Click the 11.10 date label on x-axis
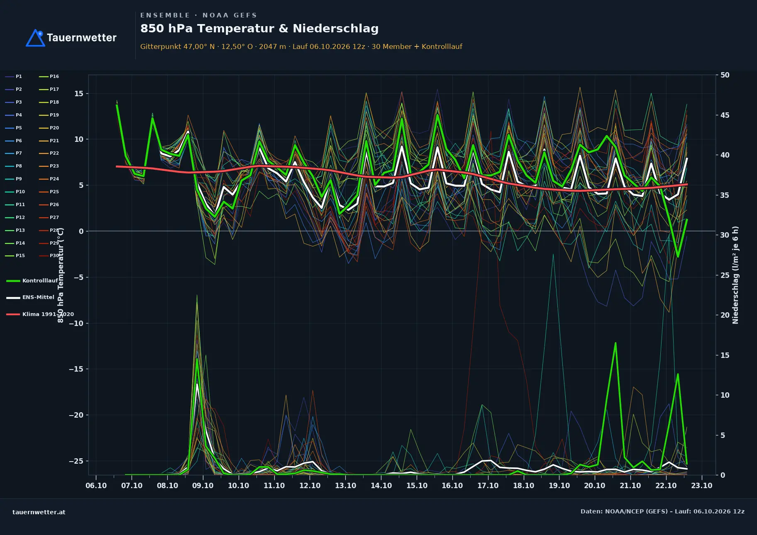This screenshot has height=535, width=757. (274, 486)
